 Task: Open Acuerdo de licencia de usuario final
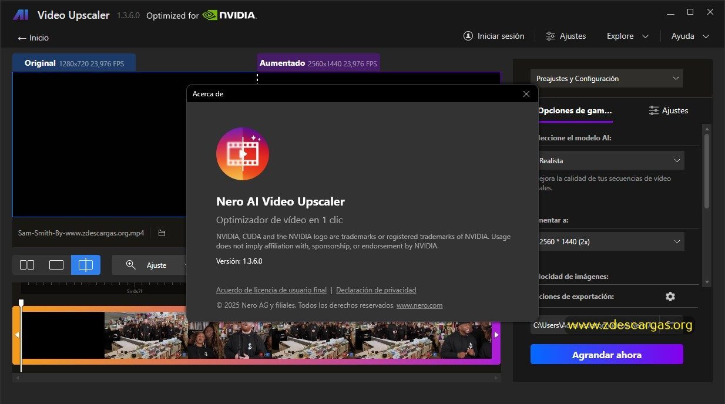[271, 290]
